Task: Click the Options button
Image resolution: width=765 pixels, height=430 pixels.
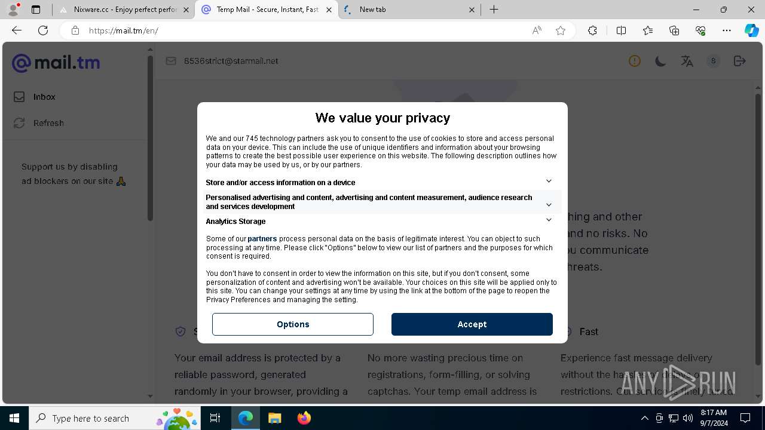Action: point(293,324)
